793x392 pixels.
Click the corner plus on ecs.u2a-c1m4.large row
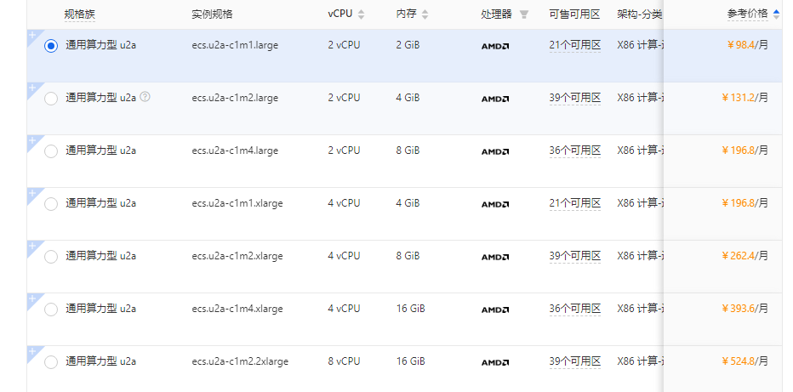pyautogui.click(x=32, y=140)
